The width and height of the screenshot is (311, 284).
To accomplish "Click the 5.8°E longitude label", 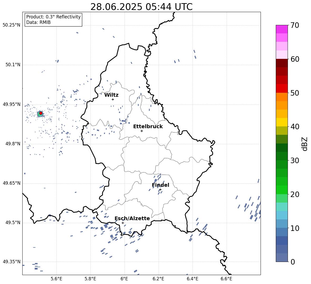I will [90, 279].
